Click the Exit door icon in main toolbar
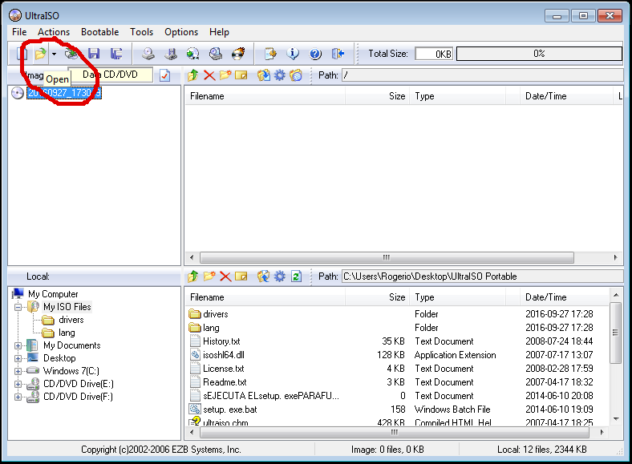Viewport: 632px width, 464px height. pos(338,54)
